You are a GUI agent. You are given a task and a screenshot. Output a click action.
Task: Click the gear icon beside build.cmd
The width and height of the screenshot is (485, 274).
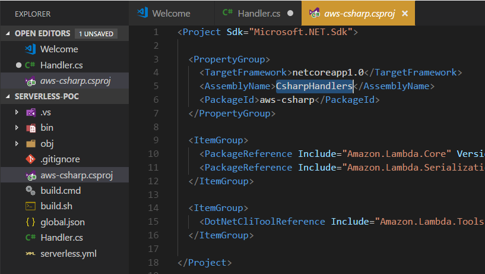(x=31, y=191)
